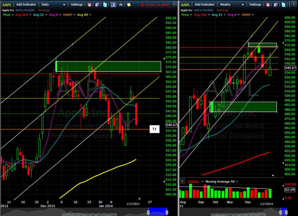Share Daily chart via Facebook icon
The height and width of the screenshot is (216, 298).
tap(113, 5)
